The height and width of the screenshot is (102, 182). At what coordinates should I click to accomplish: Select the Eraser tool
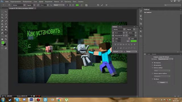point(2,27)
